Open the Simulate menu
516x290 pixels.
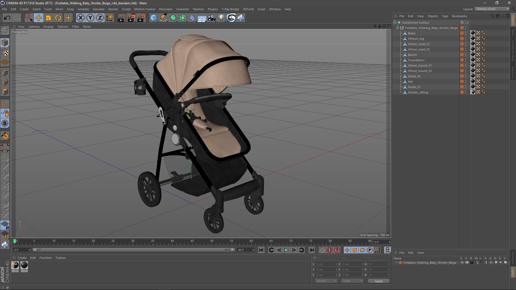click(99, 9)
